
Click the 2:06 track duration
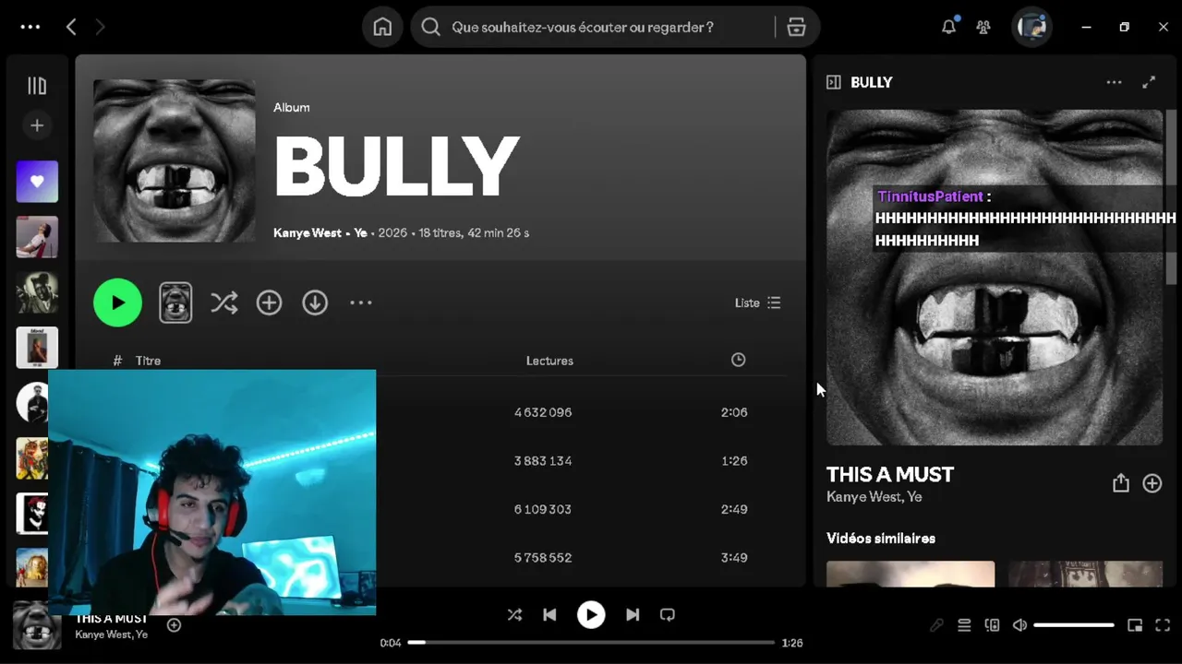pos(734,412)
